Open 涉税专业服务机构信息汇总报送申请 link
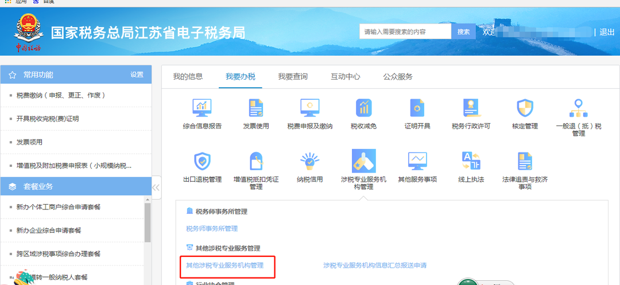 pos(375,266)
